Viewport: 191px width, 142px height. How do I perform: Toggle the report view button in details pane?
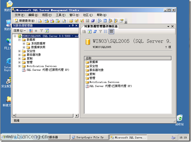click(x=111, y=32)
